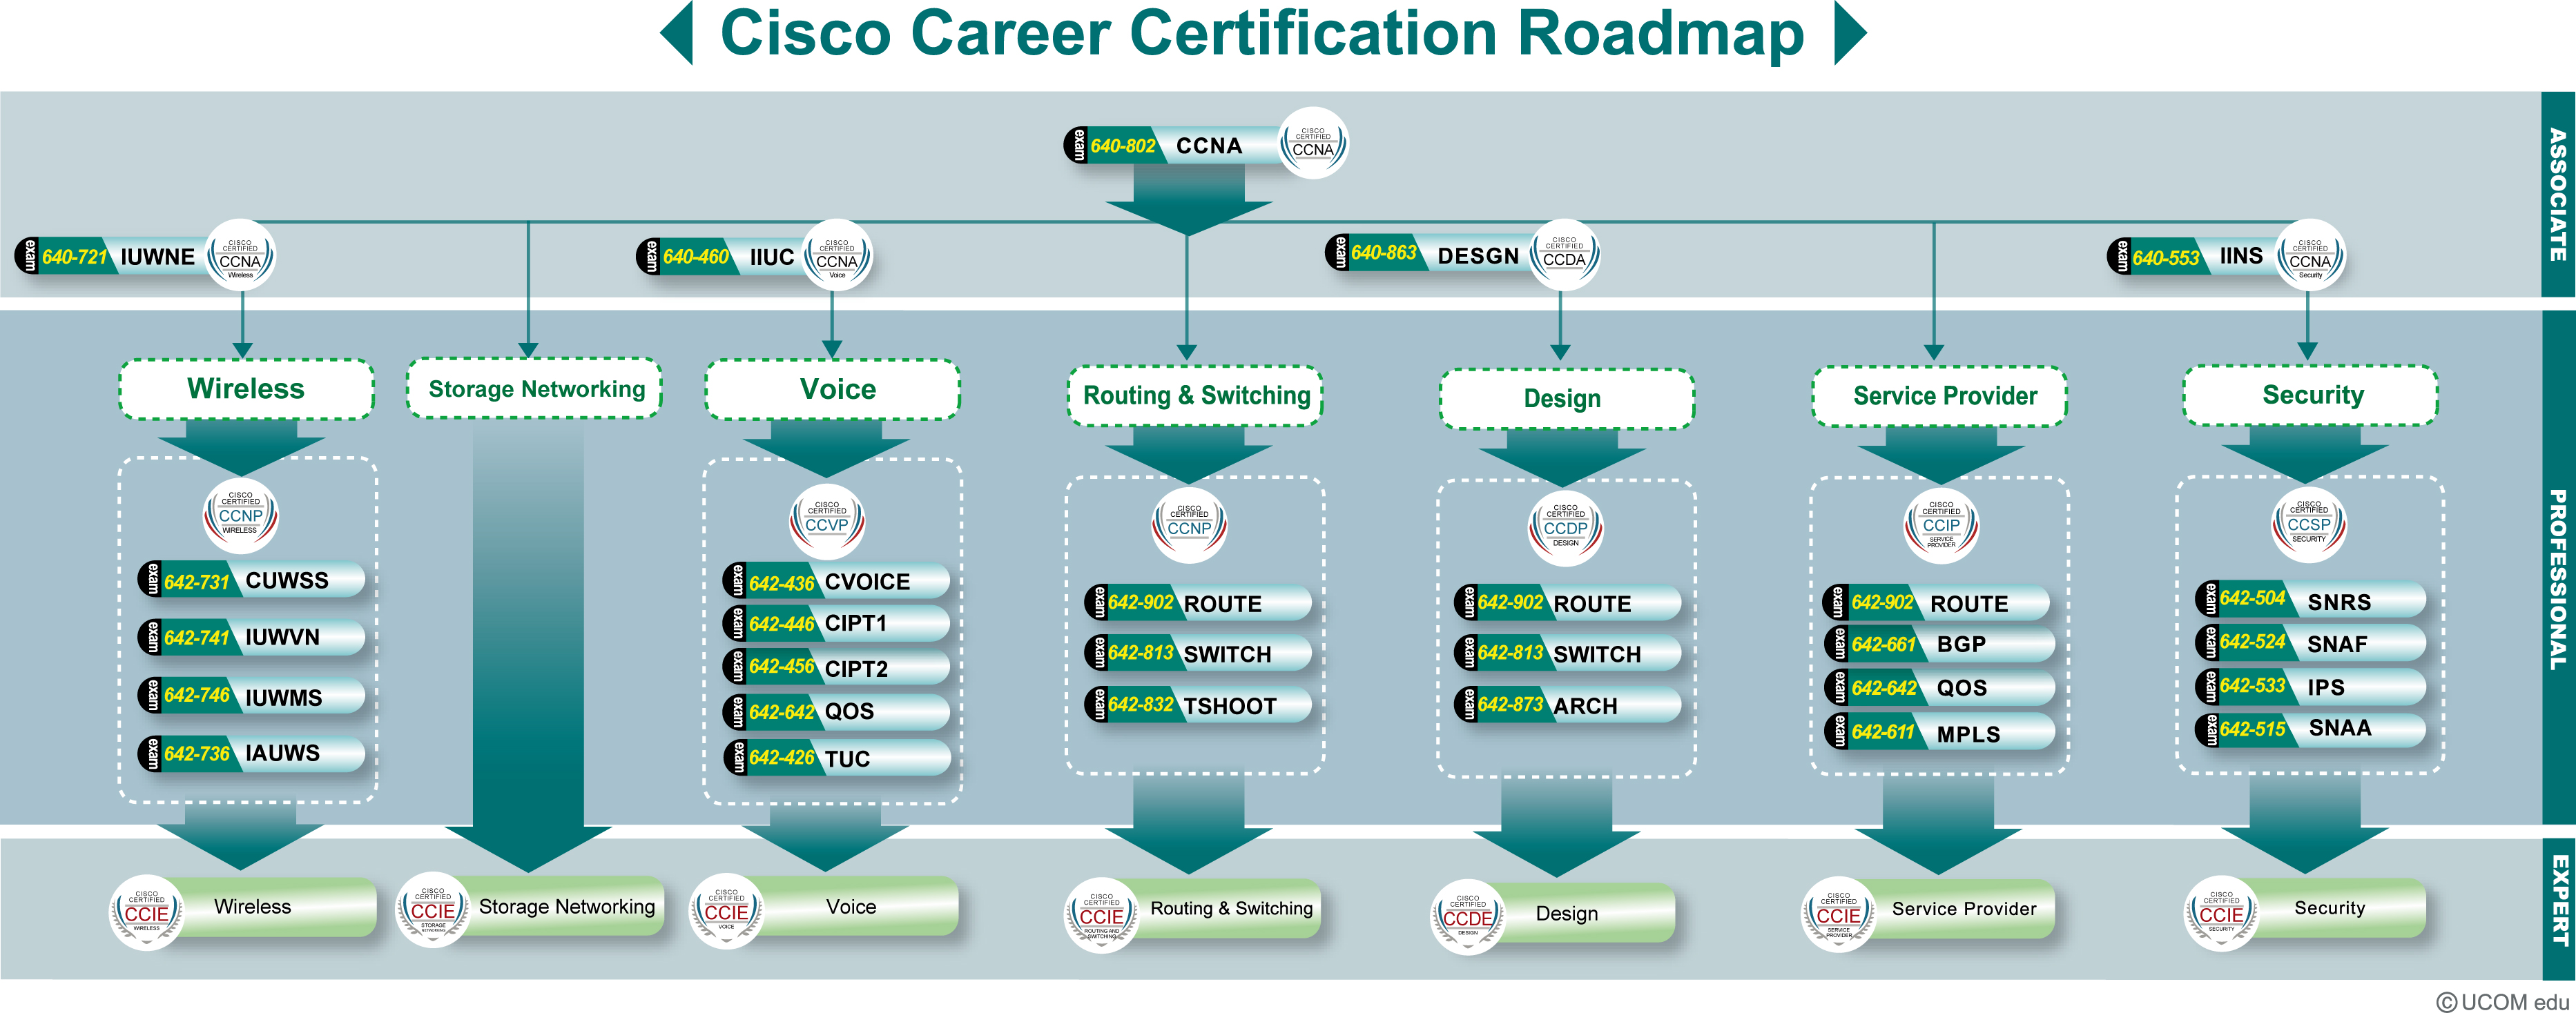
Task: Open the Service Provider track box
Action: [1940, 395]
